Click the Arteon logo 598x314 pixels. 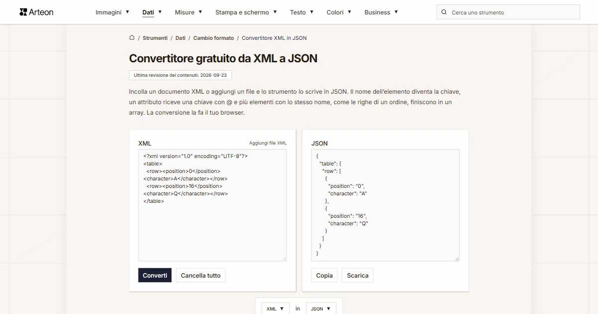pyautogui.click(x=36, y=12)
